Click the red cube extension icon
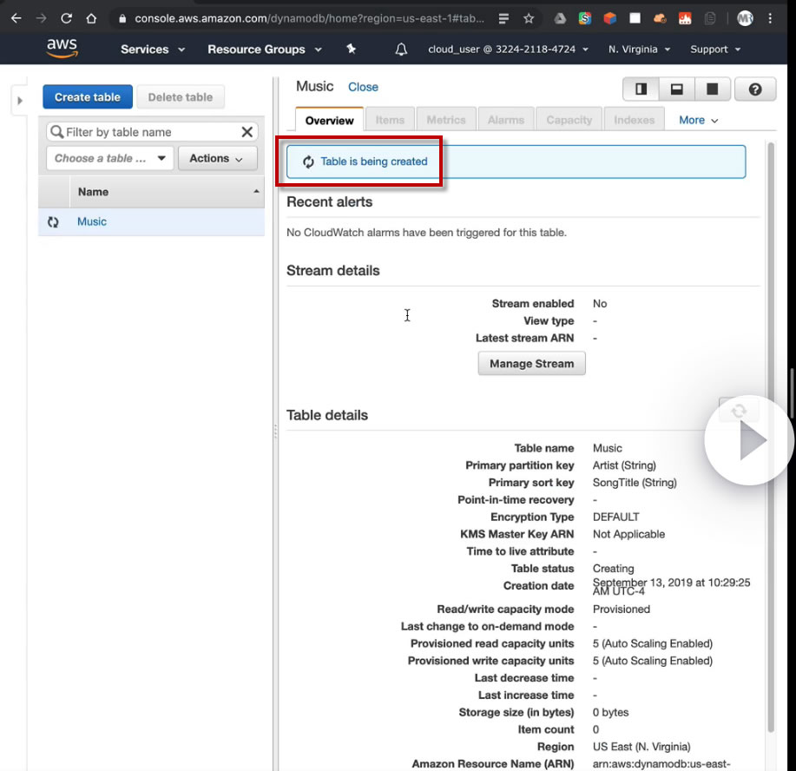The image size is (796, 771). pos(609,19)
